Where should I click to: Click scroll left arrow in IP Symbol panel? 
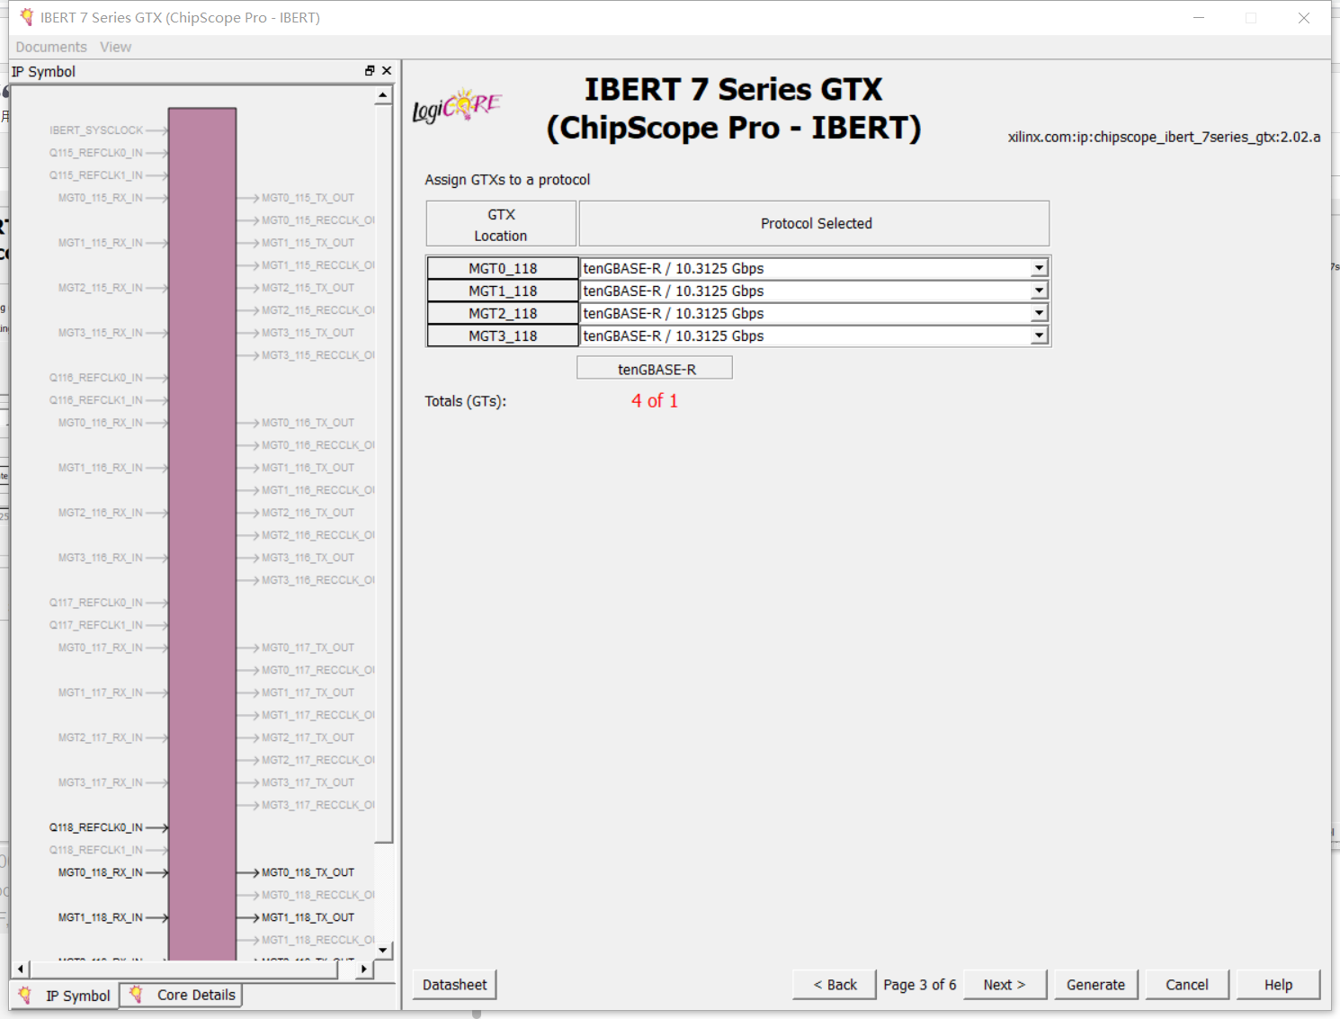pos(21,969)
